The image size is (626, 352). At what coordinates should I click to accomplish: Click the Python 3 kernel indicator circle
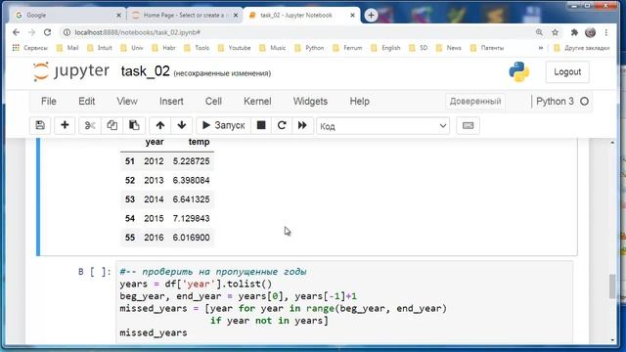(585, 102)
